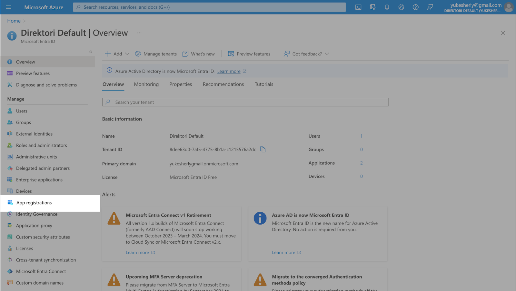The height and width of the screenshot is (291, 516).
Task: Open the header feedback icon
Action: tap(430, 7)
